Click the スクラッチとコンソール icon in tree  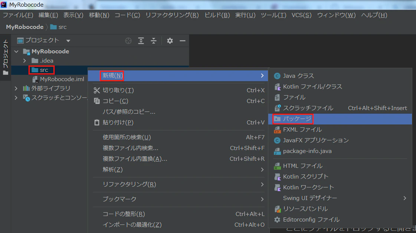(26, 98)
